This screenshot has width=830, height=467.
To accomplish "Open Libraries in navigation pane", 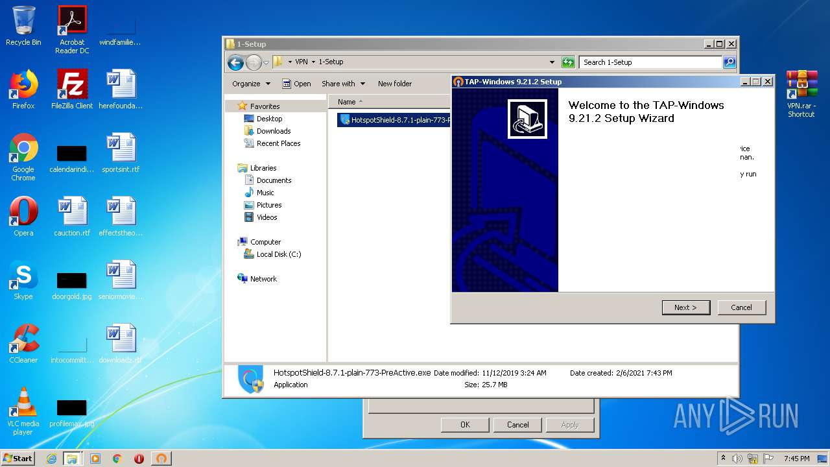I will pyautogui.click(x=263, y=168).
